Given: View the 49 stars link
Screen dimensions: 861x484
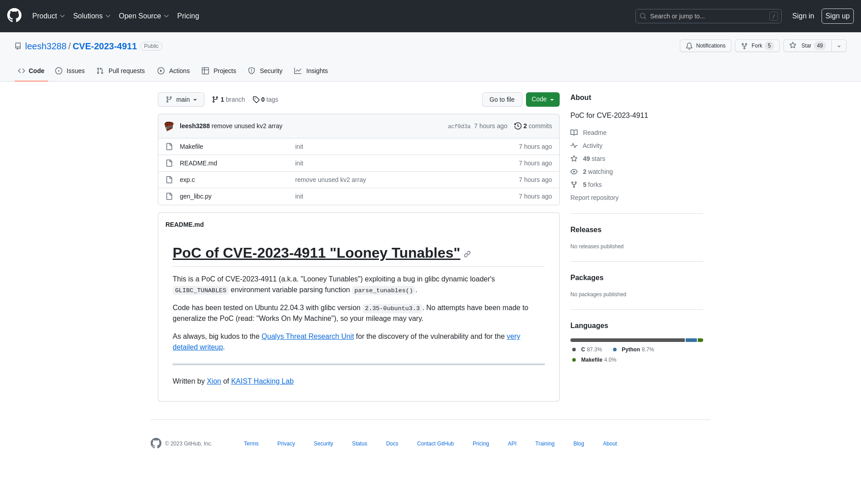Looking at the screenshot, I should (588, 159).
